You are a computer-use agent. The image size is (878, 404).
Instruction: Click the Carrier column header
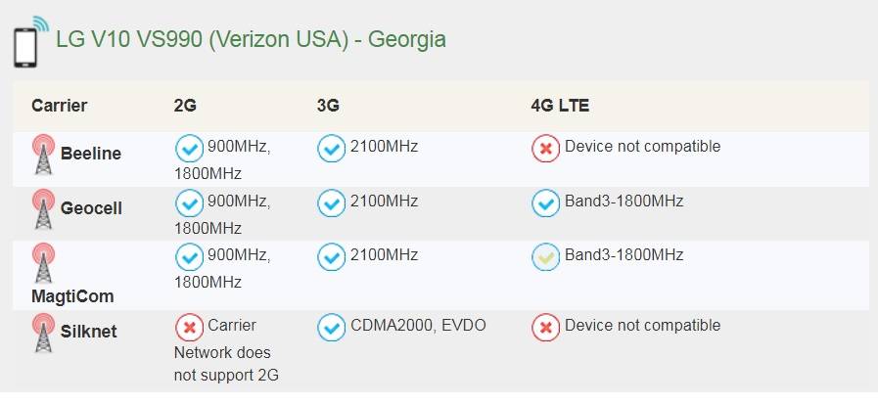pos(59,106)
